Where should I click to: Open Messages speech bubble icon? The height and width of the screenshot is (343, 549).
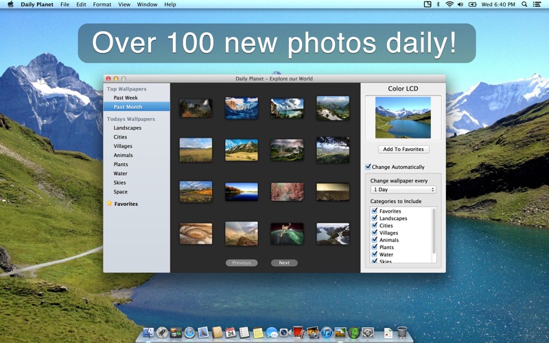pos(272,332)
